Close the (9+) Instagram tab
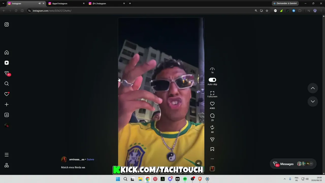Image resolution: width=325 pixels, height=183 pixels. pyautogui.click(x=124, y=4)
